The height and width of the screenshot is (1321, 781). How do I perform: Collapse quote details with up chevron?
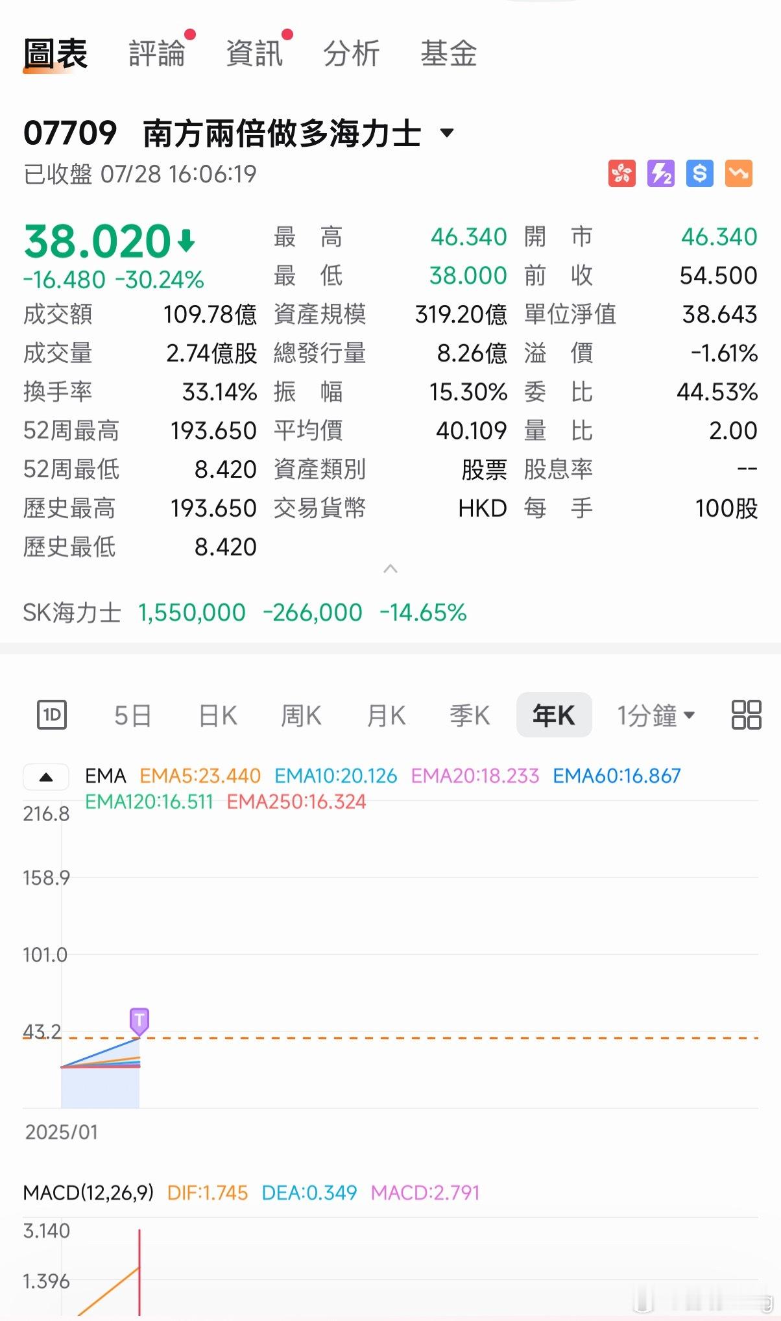coord(390,569)
